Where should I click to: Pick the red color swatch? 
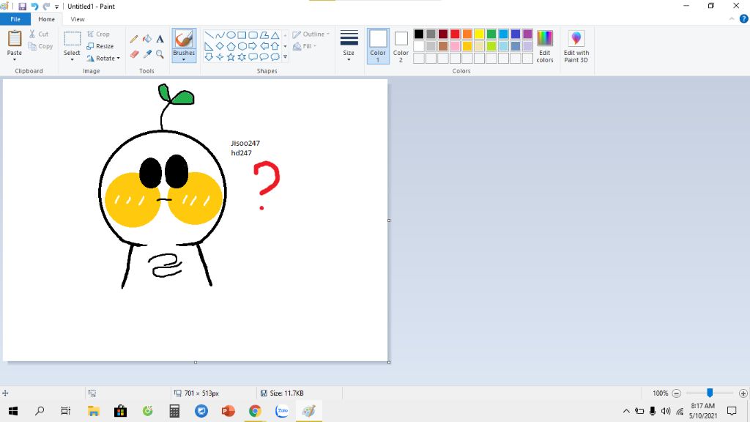point(455,34)
